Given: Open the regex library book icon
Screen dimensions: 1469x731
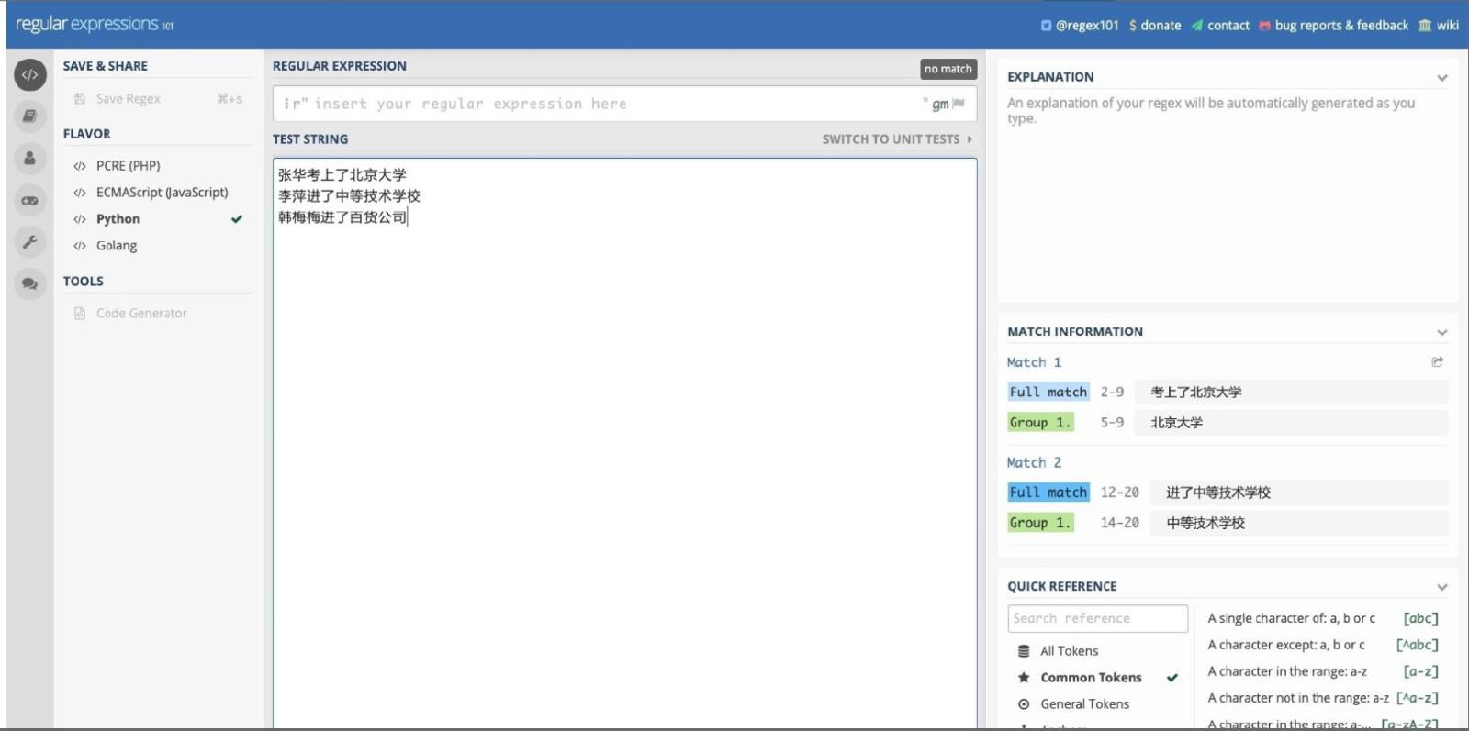Looking at the screenshot, I should coord(30,116).
